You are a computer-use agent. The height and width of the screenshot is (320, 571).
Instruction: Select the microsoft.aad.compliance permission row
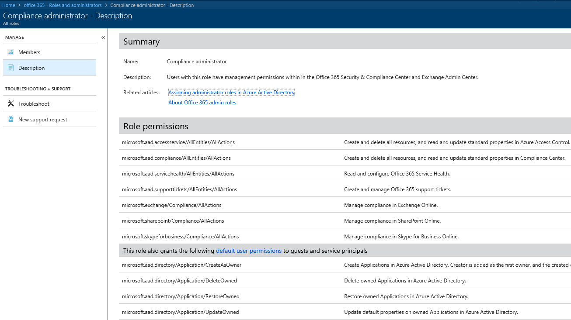click(x=176, y=158)
